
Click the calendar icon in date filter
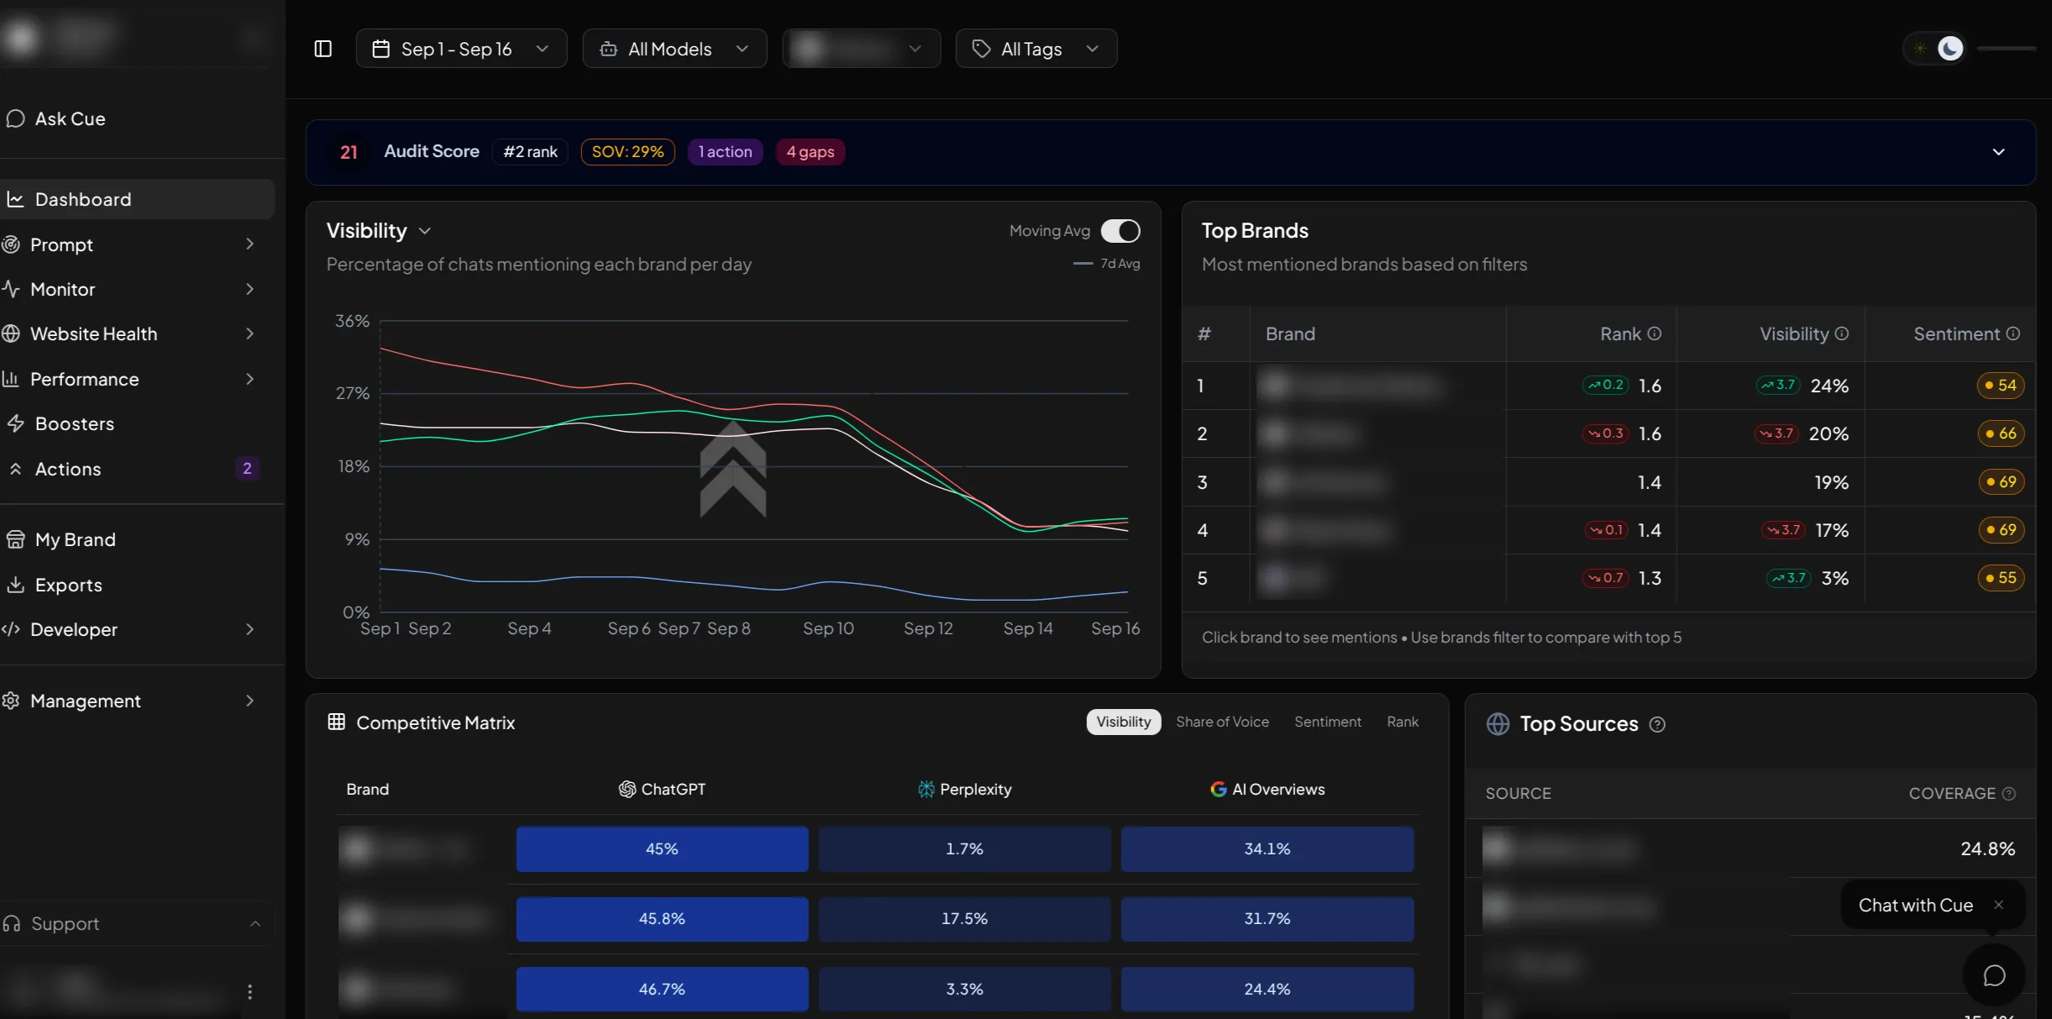tap(380, 49)
